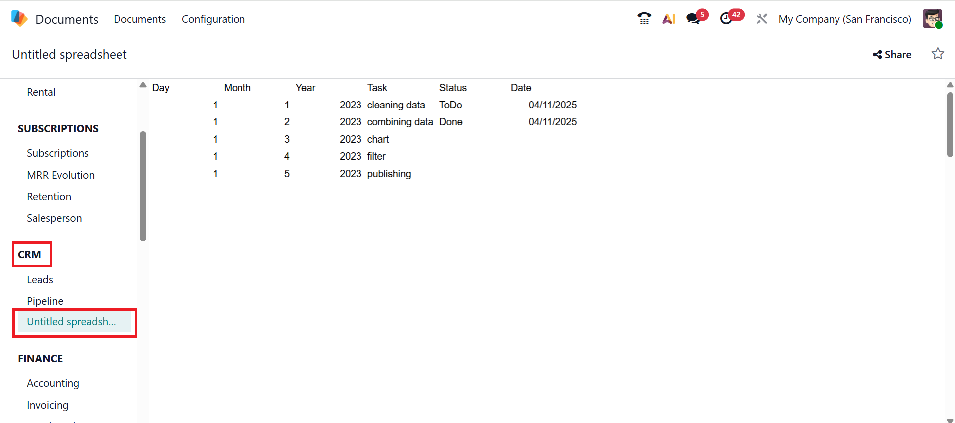Click the sidebar scroll-up arrow
Viewport: 955px width, 423px height.
click(143, 85)
